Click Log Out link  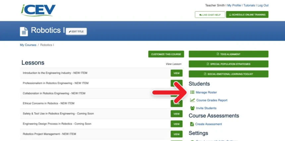click(263, 6)
